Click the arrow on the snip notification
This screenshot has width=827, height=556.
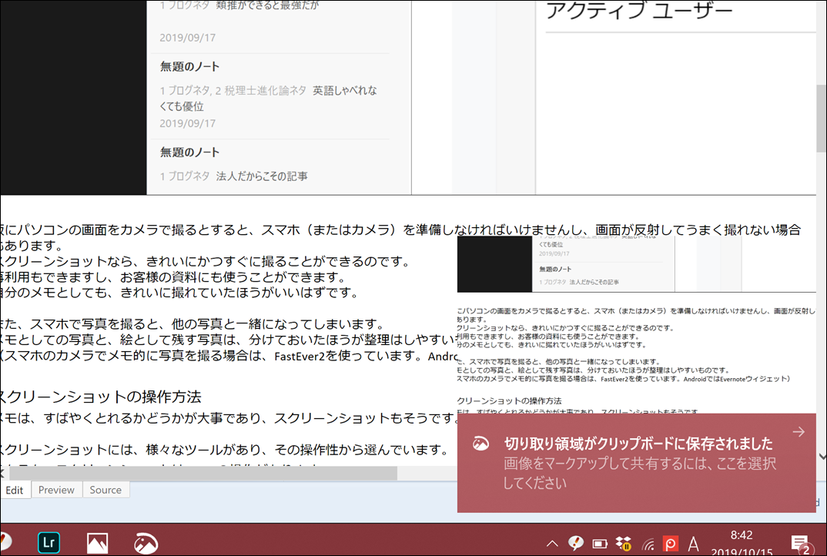pyautogui.click(x=799, y=431)
